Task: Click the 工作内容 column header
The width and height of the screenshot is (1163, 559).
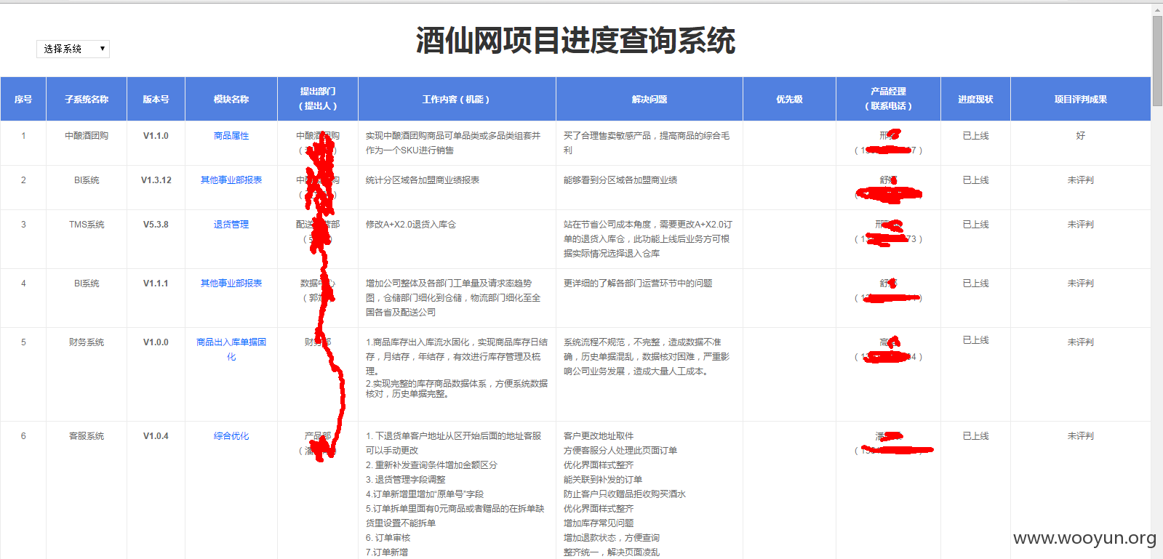Action: (457, 99)
